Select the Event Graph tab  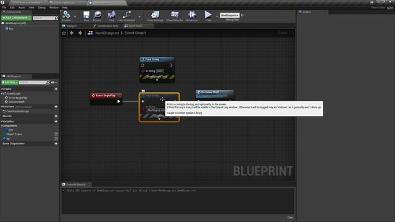136,26
